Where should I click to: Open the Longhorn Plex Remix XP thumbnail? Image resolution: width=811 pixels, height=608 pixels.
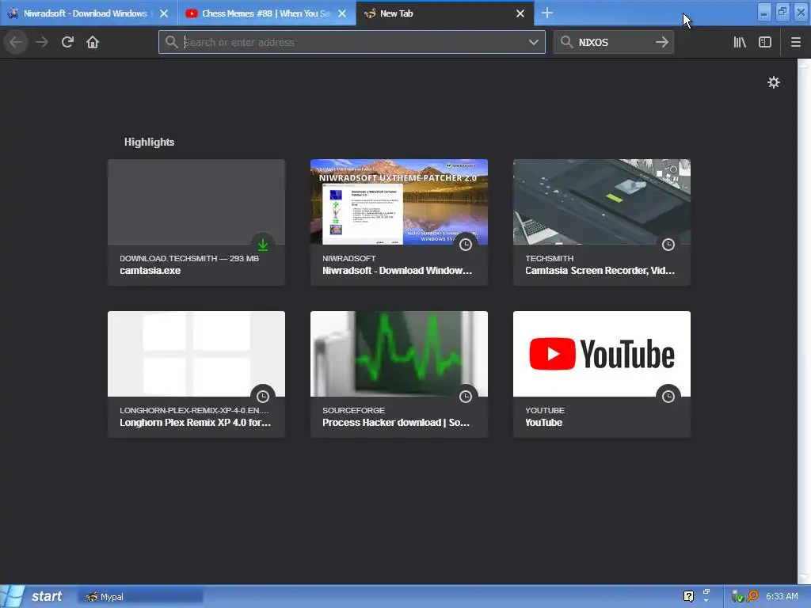pyautogui.click(x=196, y=354)
